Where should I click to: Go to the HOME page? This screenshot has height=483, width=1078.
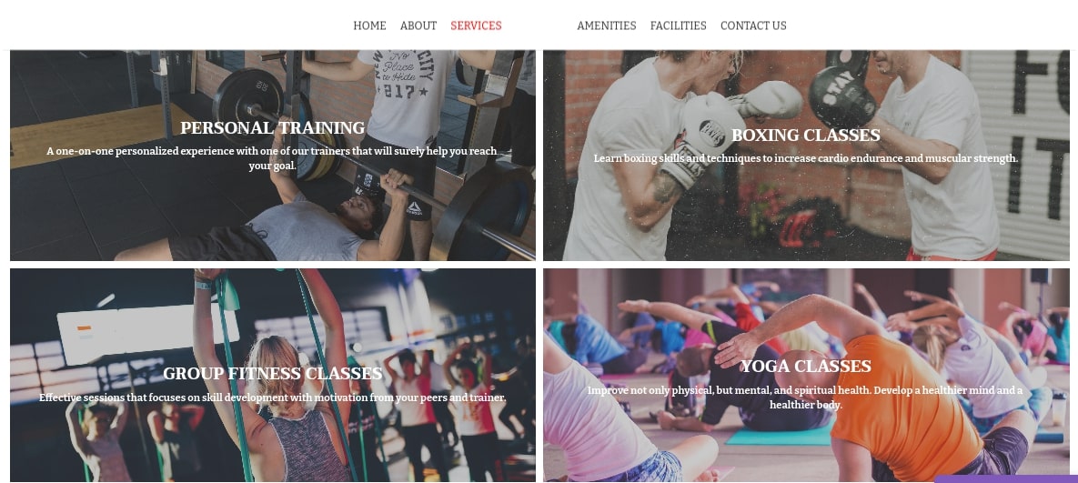coord(369,25)
